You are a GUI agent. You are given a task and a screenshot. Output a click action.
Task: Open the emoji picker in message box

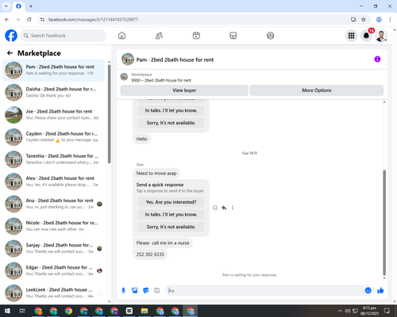[368, 291]
